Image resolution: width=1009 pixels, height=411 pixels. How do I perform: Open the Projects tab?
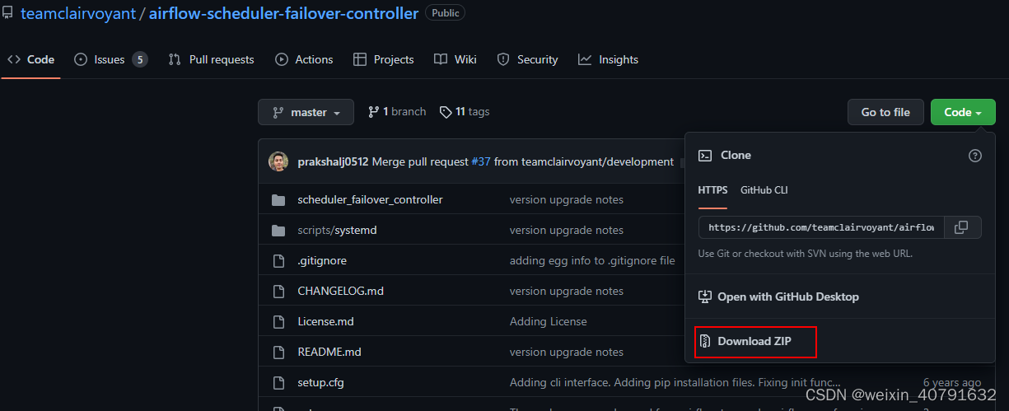pos(384,59)
